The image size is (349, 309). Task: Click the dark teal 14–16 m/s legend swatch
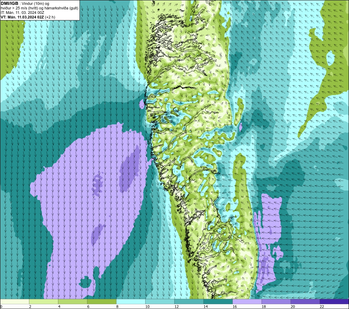coord(218,301)
